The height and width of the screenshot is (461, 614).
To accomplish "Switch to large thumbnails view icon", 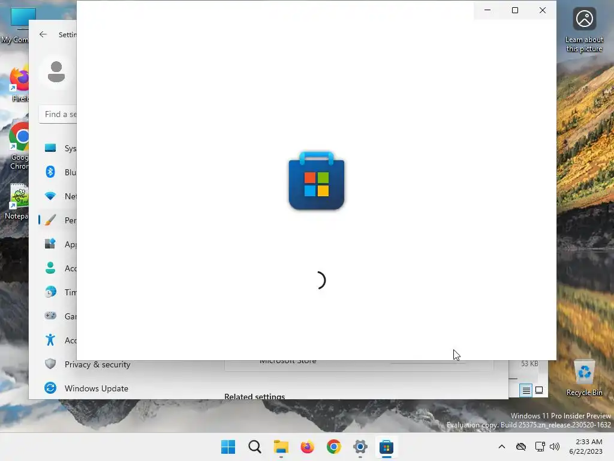I will 539,390.
